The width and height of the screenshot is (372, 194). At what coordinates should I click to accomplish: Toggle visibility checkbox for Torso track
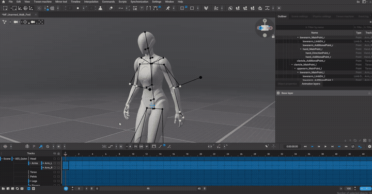tap(55, 172)
